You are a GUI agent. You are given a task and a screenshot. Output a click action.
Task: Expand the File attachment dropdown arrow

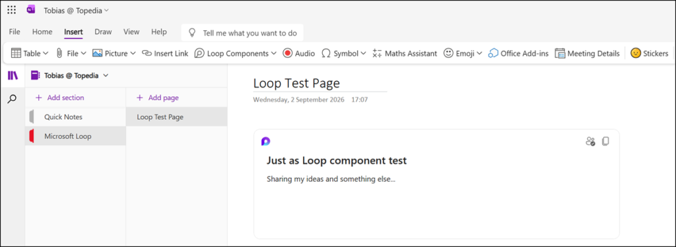tap(84, 53)
